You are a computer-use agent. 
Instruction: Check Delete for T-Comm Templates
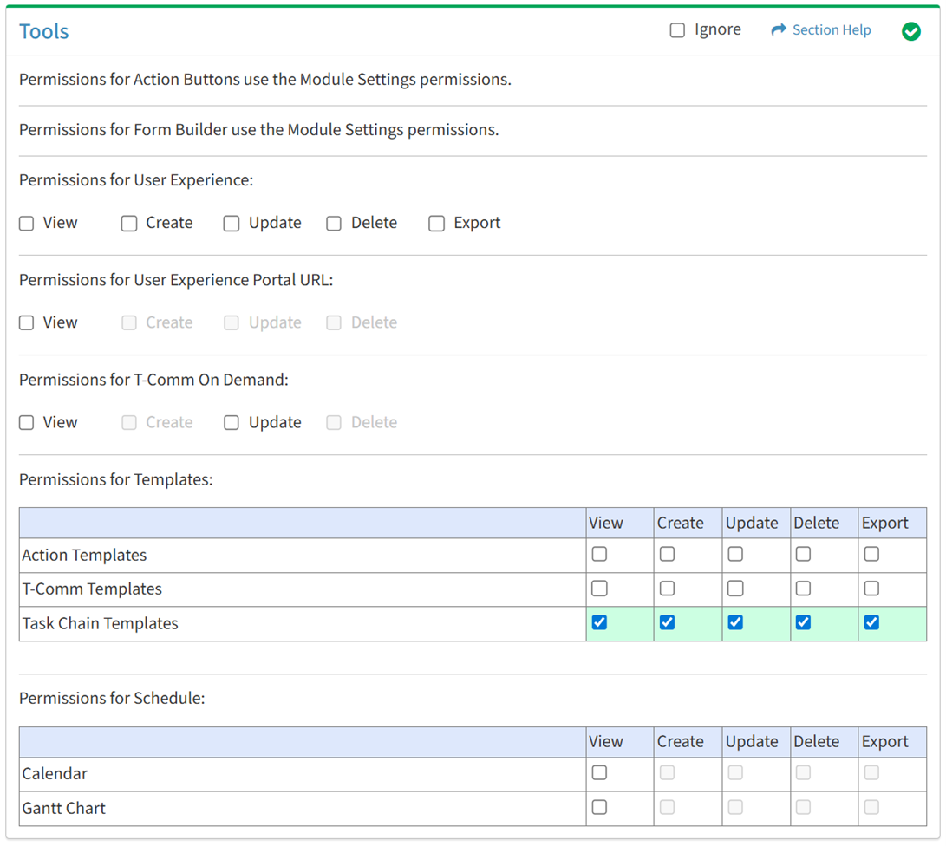[803, 589]
